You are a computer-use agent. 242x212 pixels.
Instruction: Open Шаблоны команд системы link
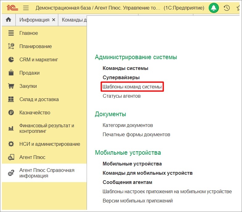pos(132,87)
